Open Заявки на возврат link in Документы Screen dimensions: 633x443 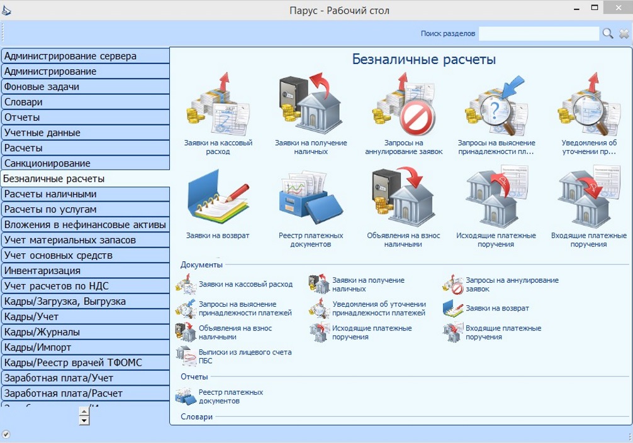[497, 309]
